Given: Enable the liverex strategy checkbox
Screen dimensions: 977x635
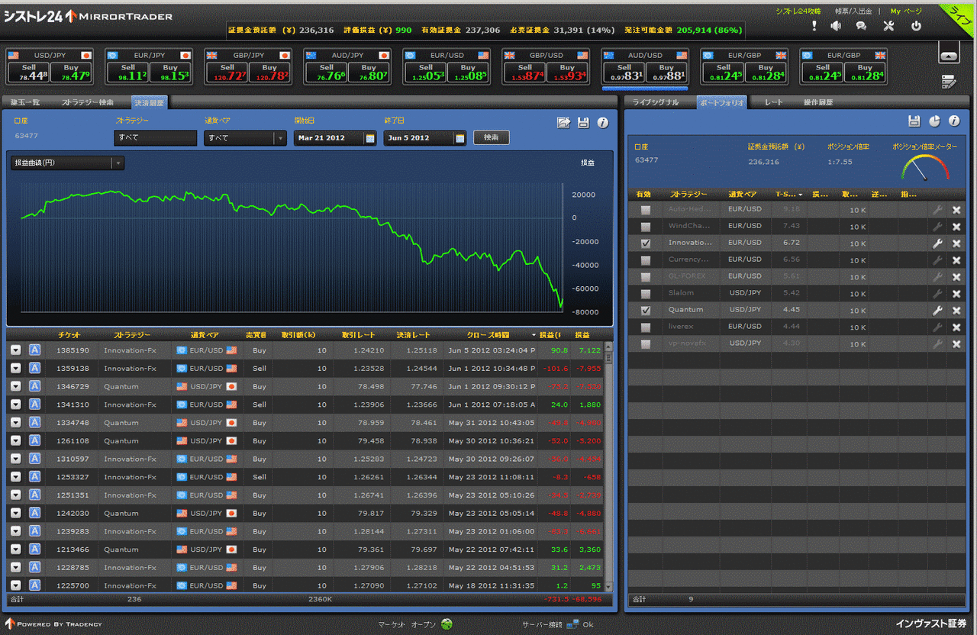Looking at the screenshot, I should [646, 327].
